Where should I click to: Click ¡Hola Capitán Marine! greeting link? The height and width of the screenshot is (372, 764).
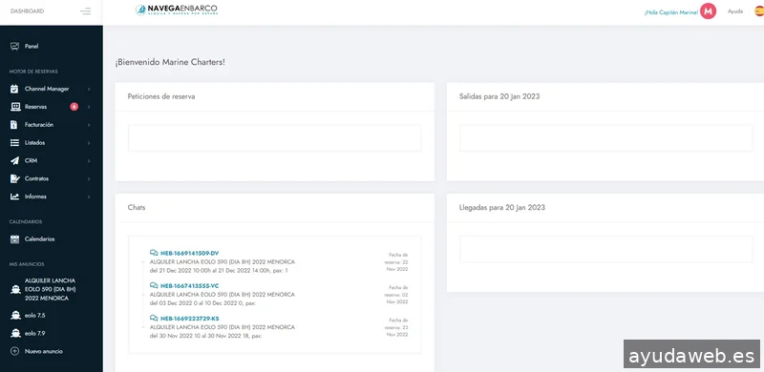click(671, 12)
